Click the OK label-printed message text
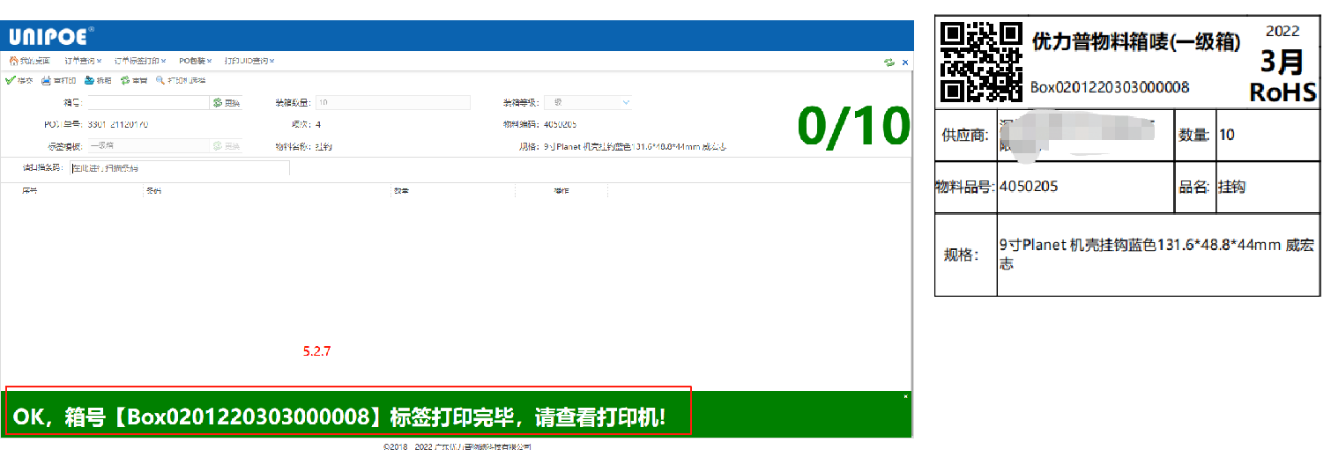This screenshot has height=457, width=1331. (339, 418)
